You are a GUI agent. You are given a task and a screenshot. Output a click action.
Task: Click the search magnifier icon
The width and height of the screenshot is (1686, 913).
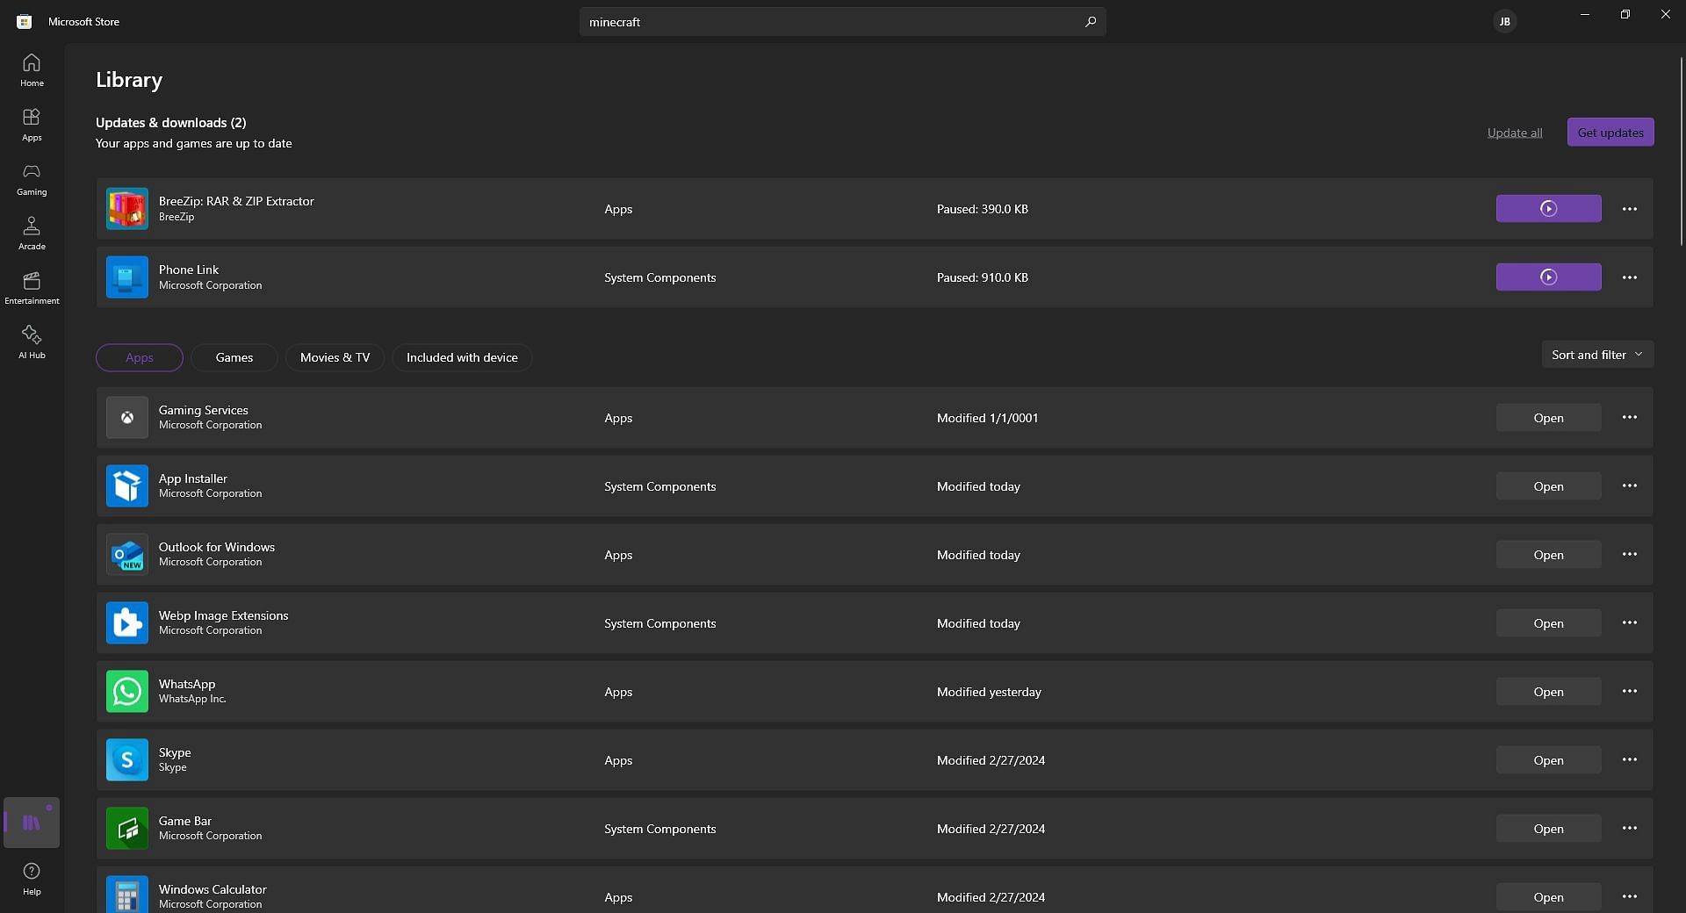[1090, 22]
